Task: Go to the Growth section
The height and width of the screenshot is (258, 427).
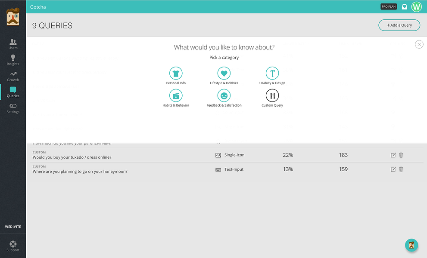Action: [13, 77]
